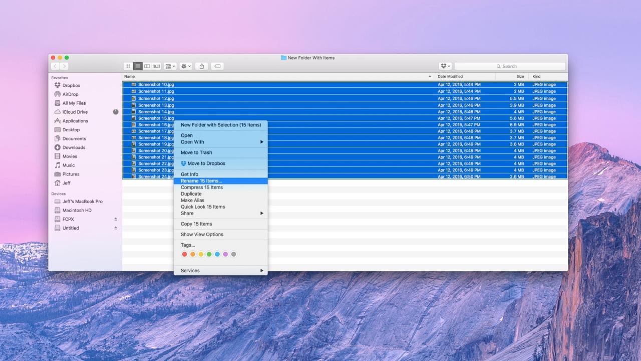Switch to Cover Flow view

click(156, 66)
